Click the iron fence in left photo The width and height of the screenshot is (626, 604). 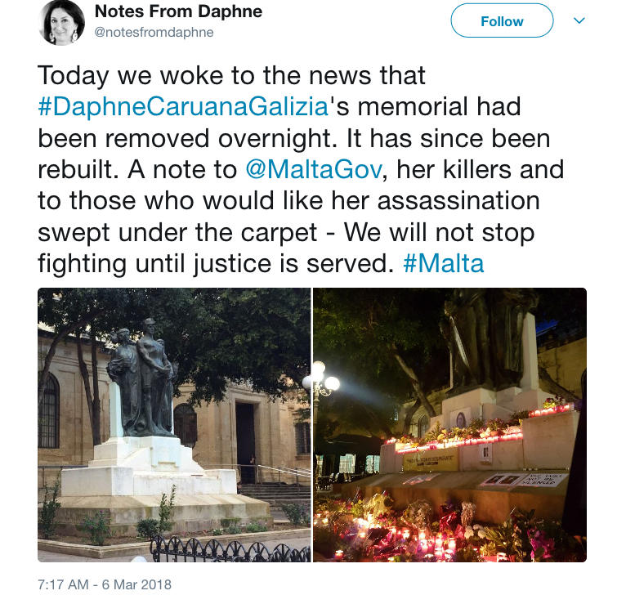tap(230, 548)
